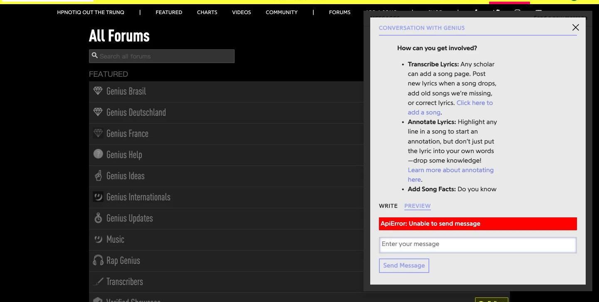The image size is (599, 302).
Task: Open the Genius Deutschland forum
Action: pyautogui.click(x=136, y=112)
